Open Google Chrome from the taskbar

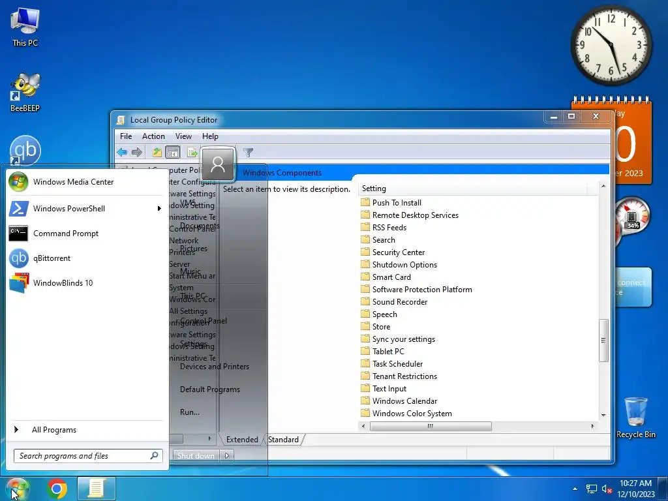pos(57,489)
